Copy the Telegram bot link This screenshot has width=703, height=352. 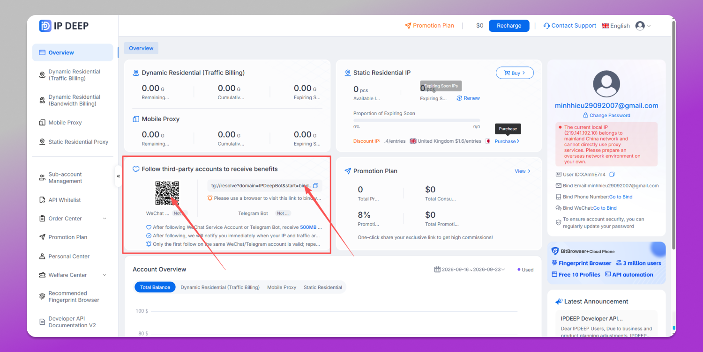point(316,186)
